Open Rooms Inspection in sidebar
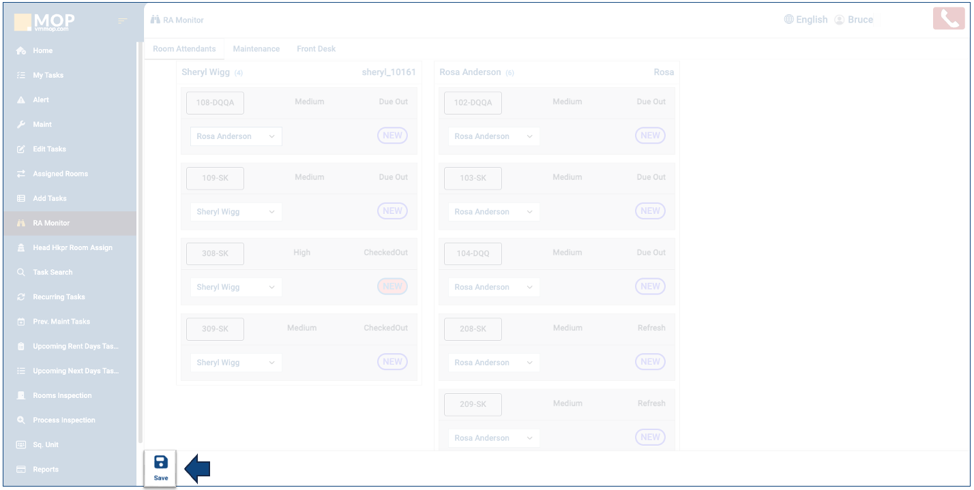 tap(62, 396)
